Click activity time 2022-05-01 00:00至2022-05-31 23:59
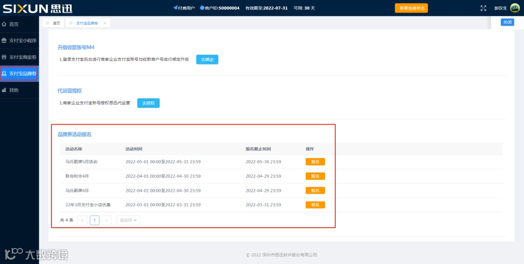 point(163,162)
